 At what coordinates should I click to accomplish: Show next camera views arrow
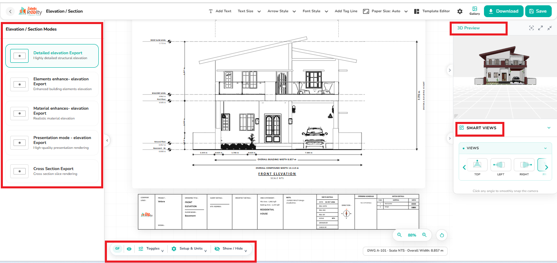[x=547, y=167]
